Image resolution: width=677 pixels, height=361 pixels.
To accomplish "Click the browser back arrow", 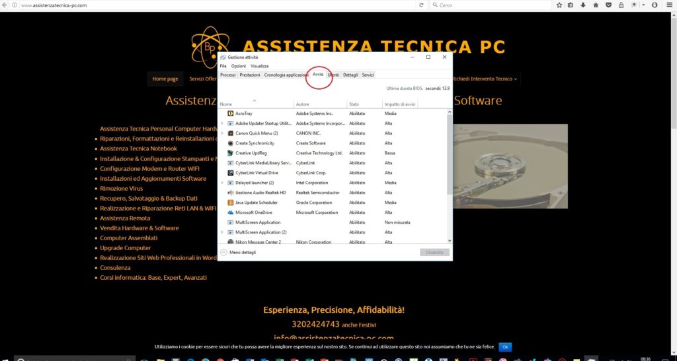I will (x=5, y=5).
